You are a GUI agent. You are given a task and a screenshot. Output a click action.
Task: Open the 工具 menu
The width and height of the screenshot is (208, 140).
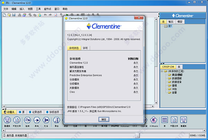[x=38, y=9]
